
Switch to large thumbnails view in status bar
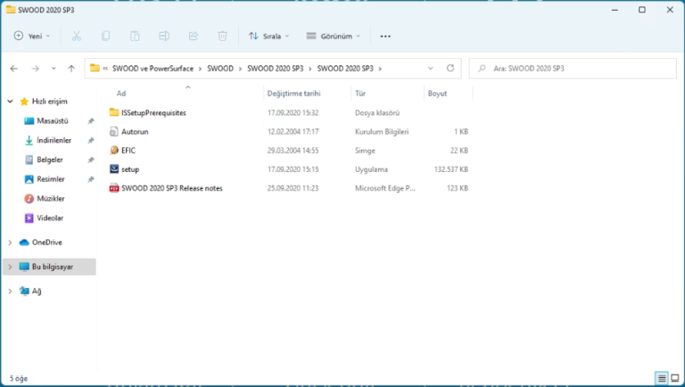pos(674,378)
